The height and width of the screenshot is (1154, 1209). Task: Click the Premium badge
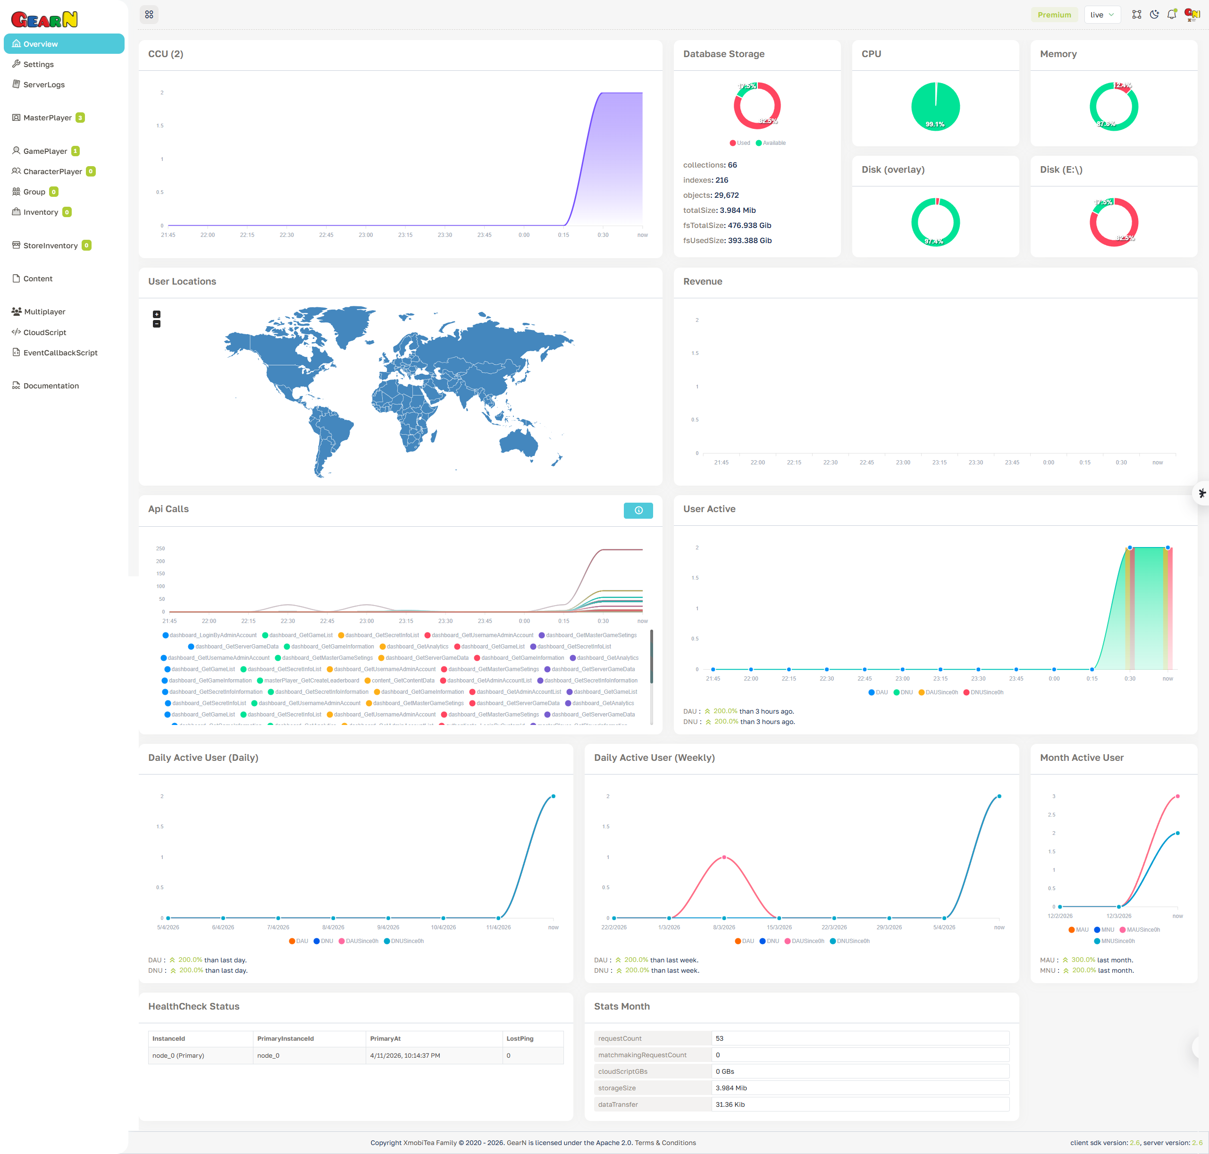(1055, 14)
